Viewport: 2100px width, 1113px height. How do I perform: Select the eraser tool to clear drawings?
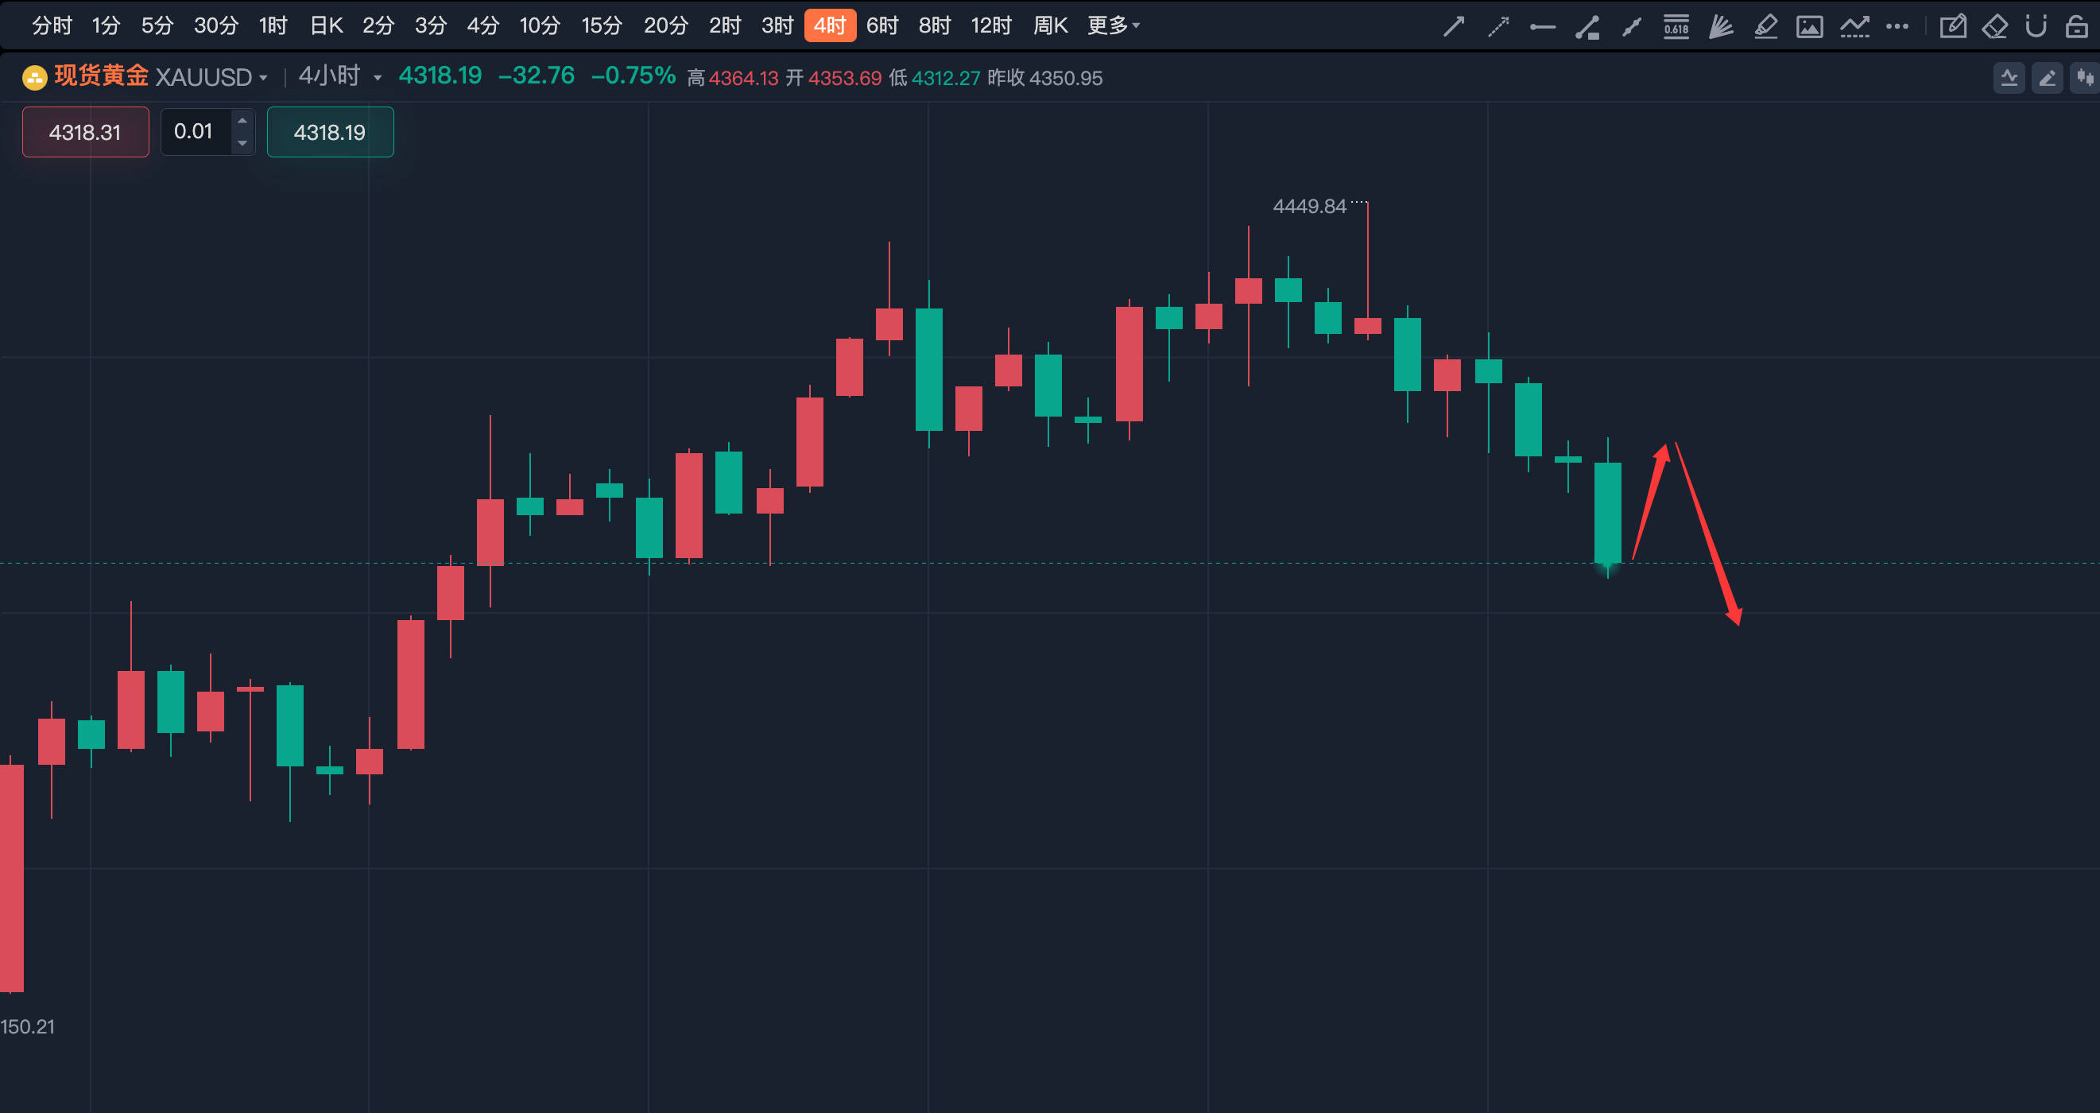tap(1994, 26)
